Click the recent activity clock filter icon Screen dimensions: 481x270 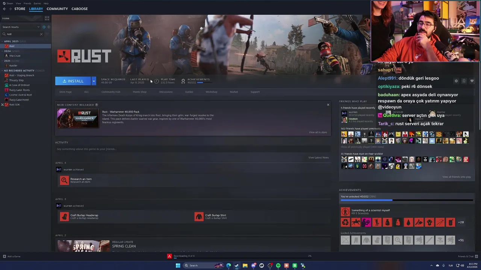point(44,27)
